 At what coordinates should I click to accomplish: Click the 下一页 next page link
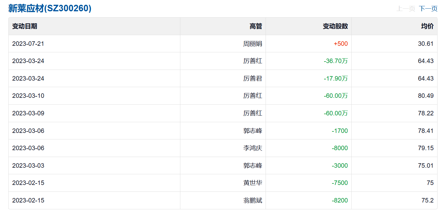[x=428, y=9]
